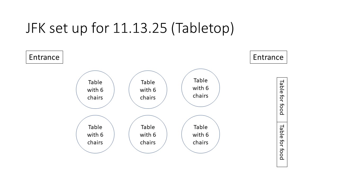Select the bottom-right round table shape

pos(200,134)
